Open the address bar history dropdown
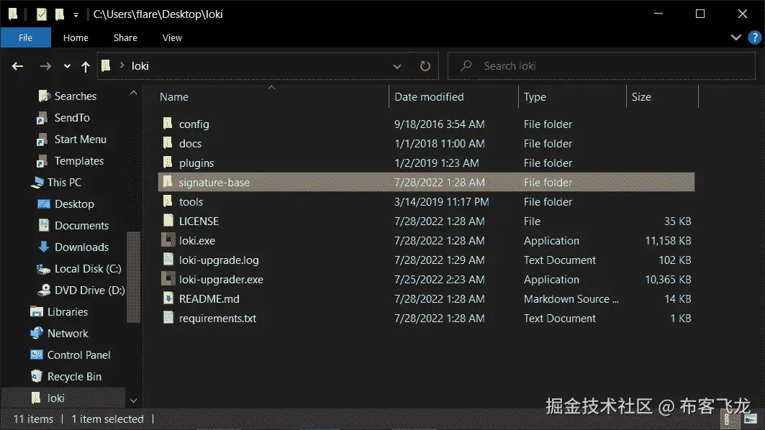Viewport: 765px width, 430px height. click(397, 65)
